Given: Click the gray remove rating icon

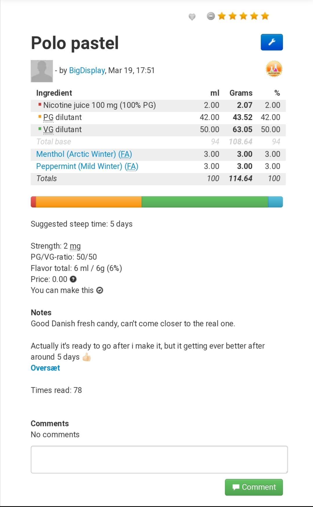Looking at the screenshot, I should tap(211, 16).
